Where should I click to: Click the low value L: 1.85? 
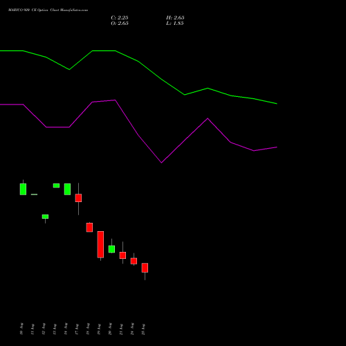175,24
